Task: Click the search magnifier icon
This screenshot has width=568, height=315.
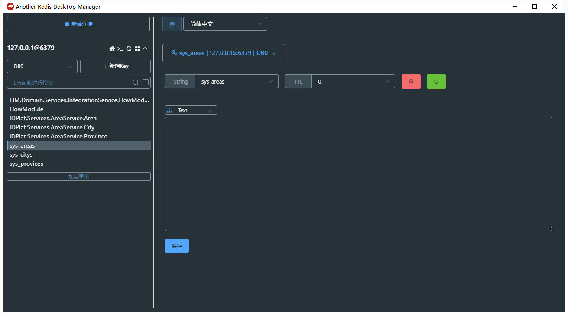Action: (x=136, y=83)
